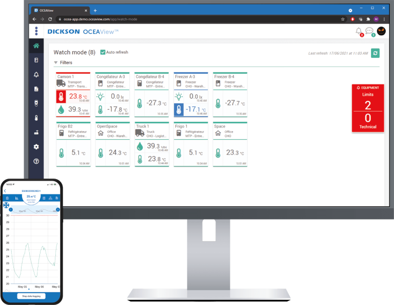Open the notifications bell in header
Viewport: 394px width, 305px height.
click(359, 31)
